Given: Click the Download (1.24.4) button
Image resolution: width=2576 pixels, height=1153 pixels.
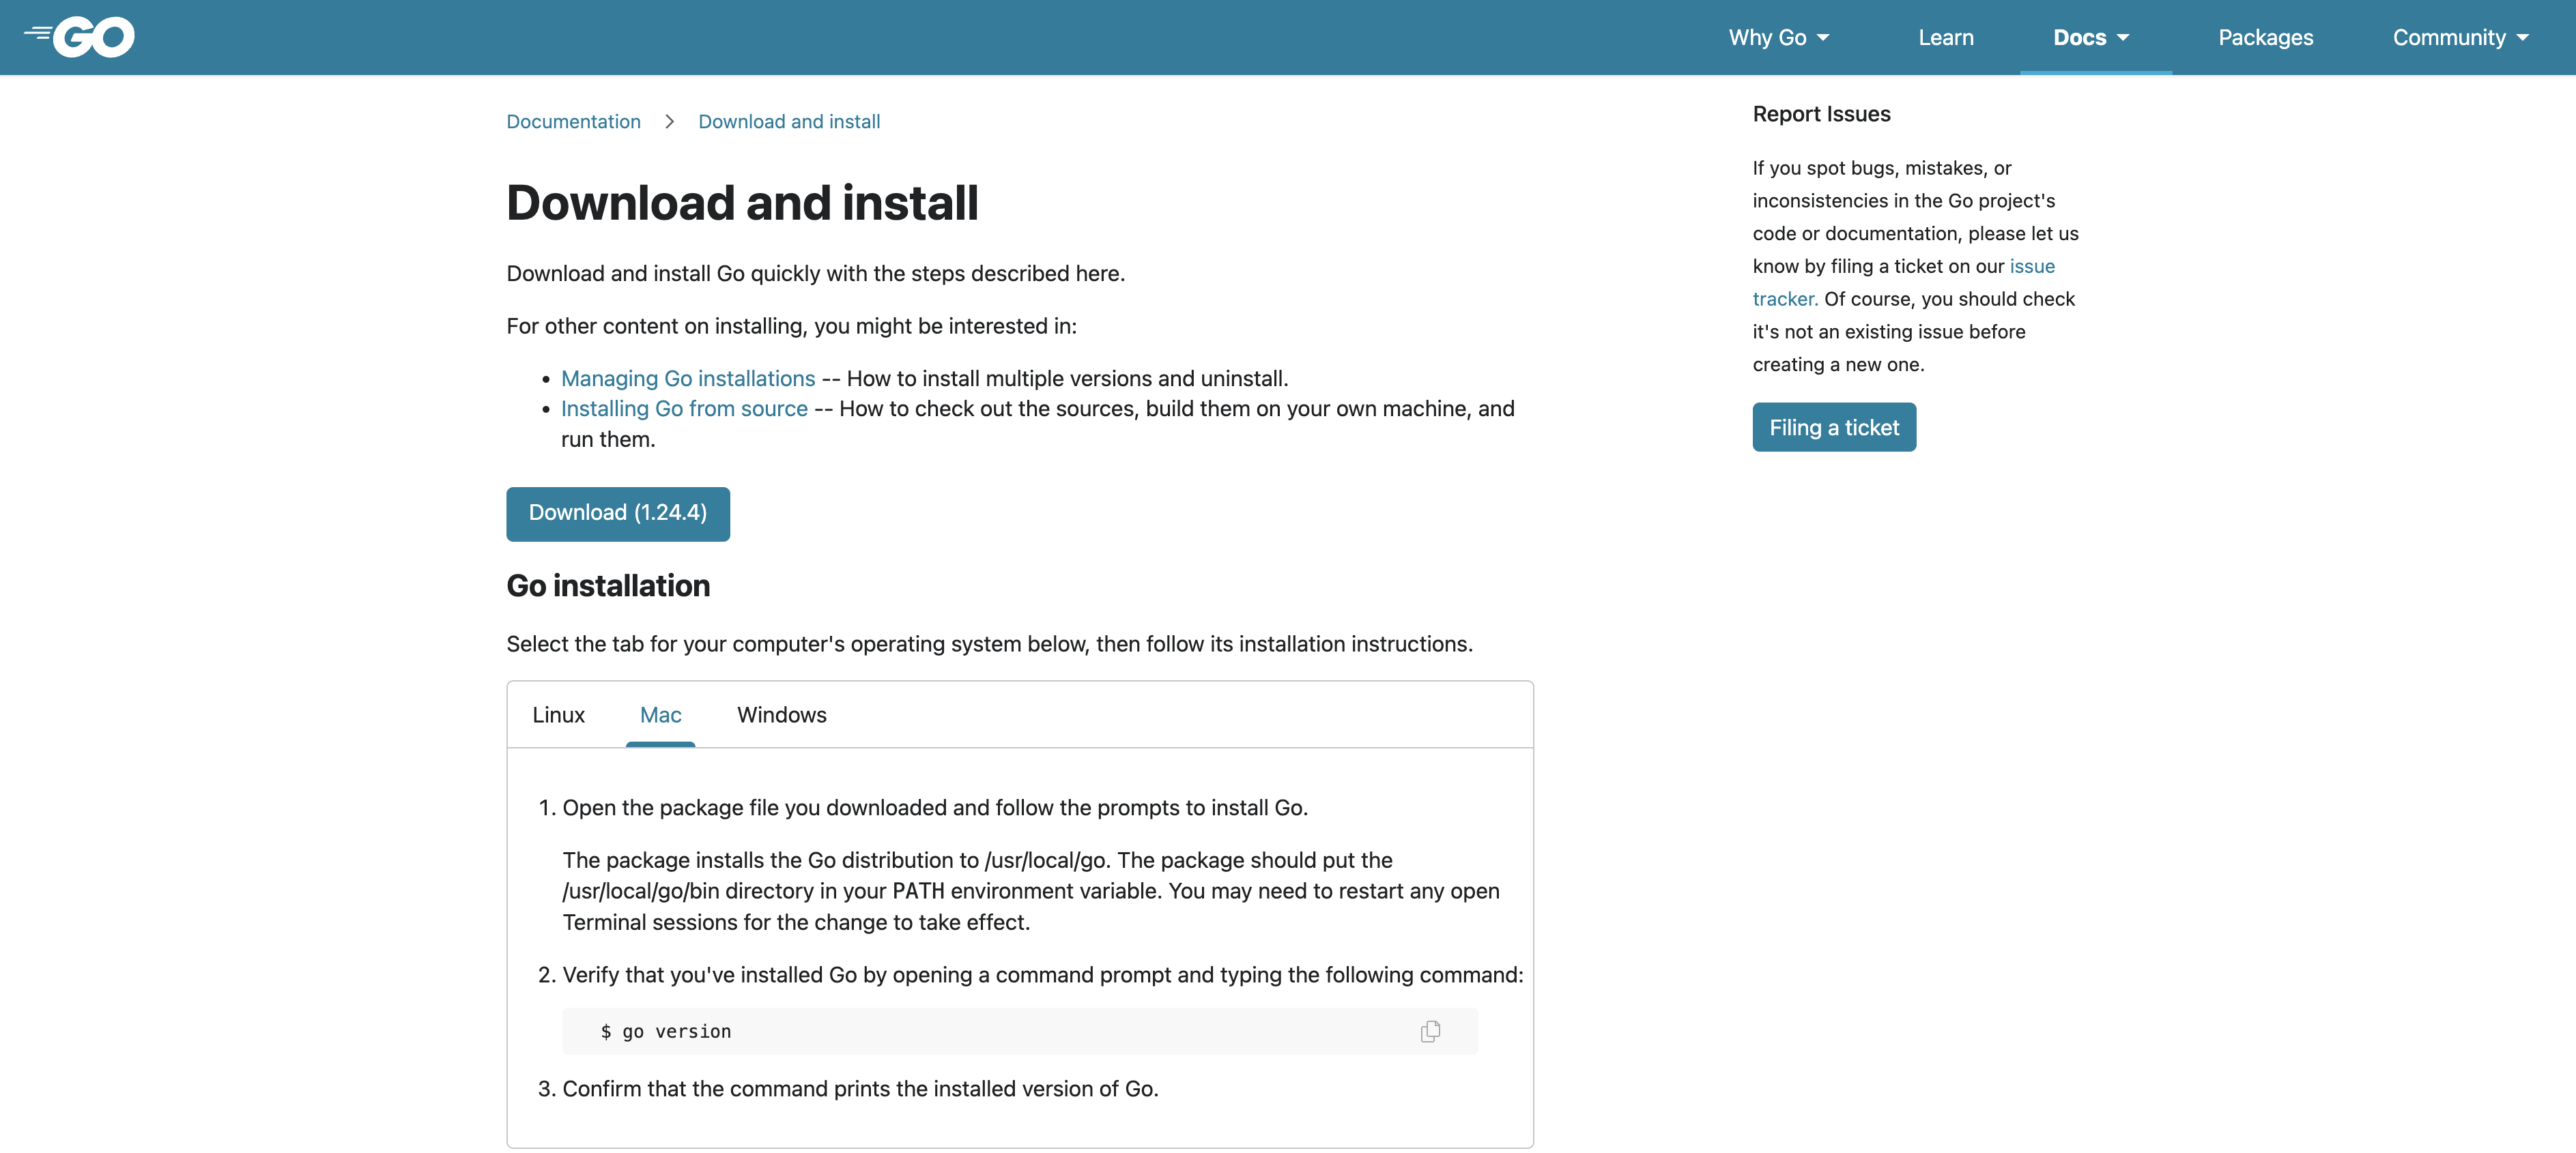Looking at the screenshot, I should (x=618, y=514).
